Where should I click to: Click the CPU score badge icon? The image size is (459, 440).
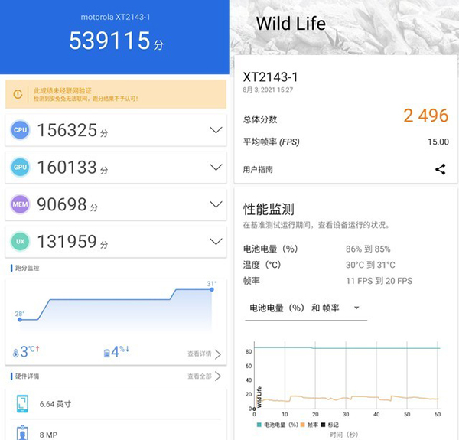[21, 131]
